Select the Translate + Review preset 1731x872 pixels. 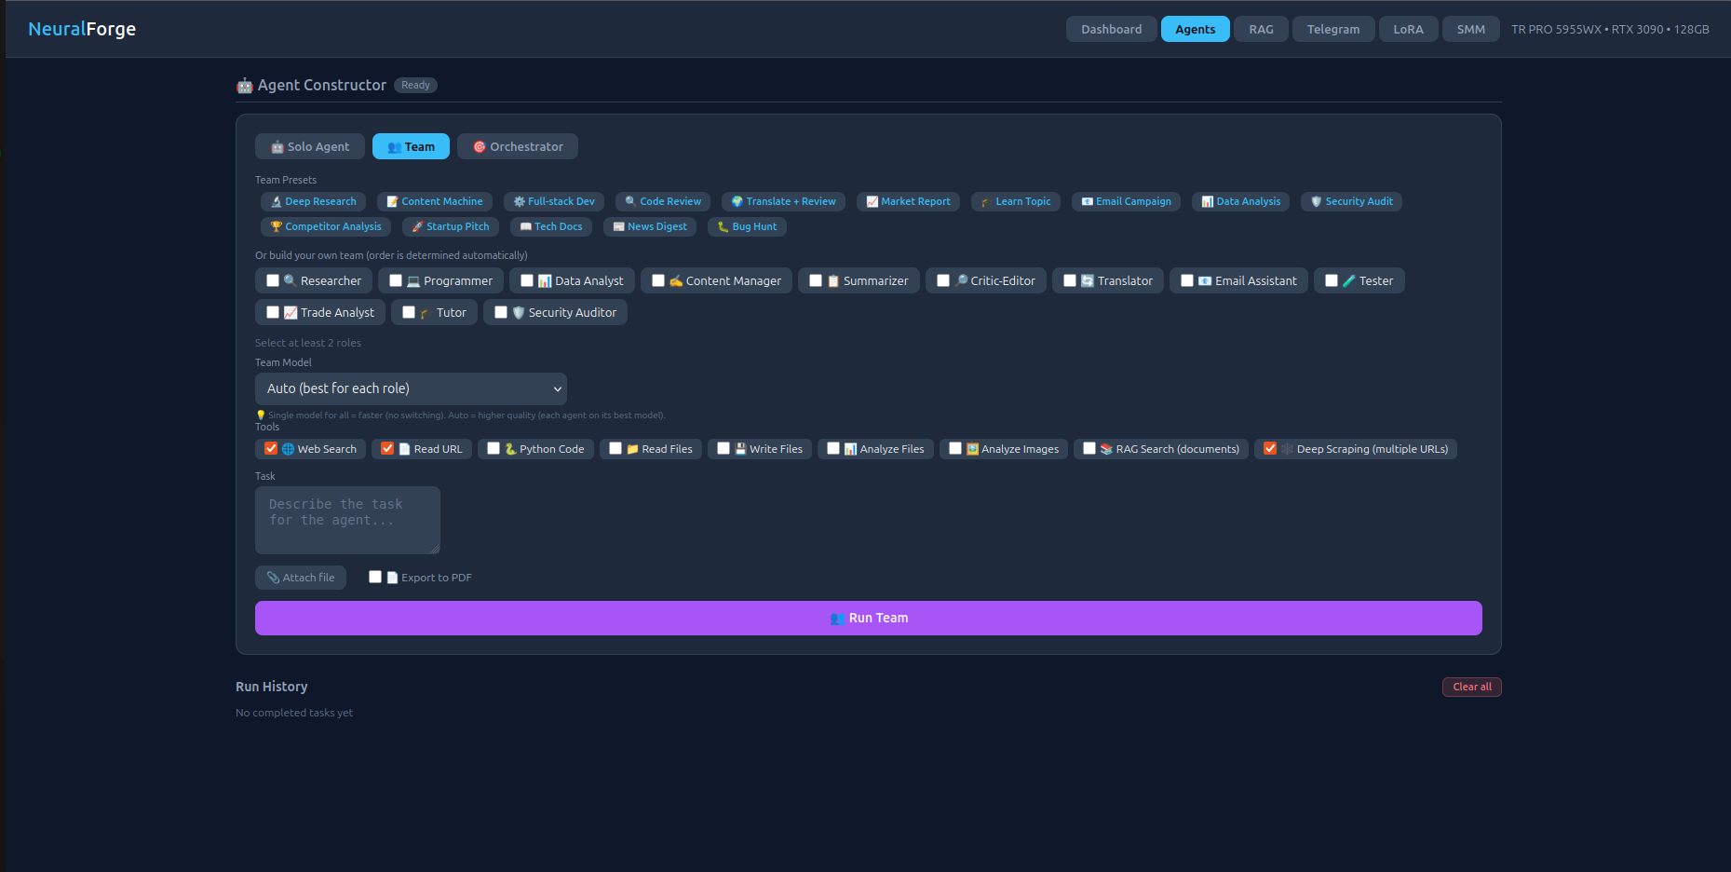[x=783, y=201]
